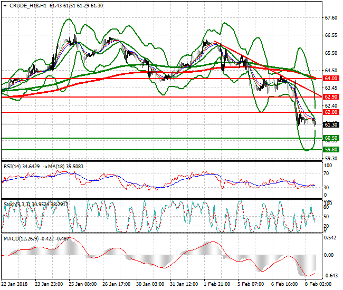Click the MACD scale value -0.643
Viewport: 343px width, 290px height.
click(x=330, y=276)
